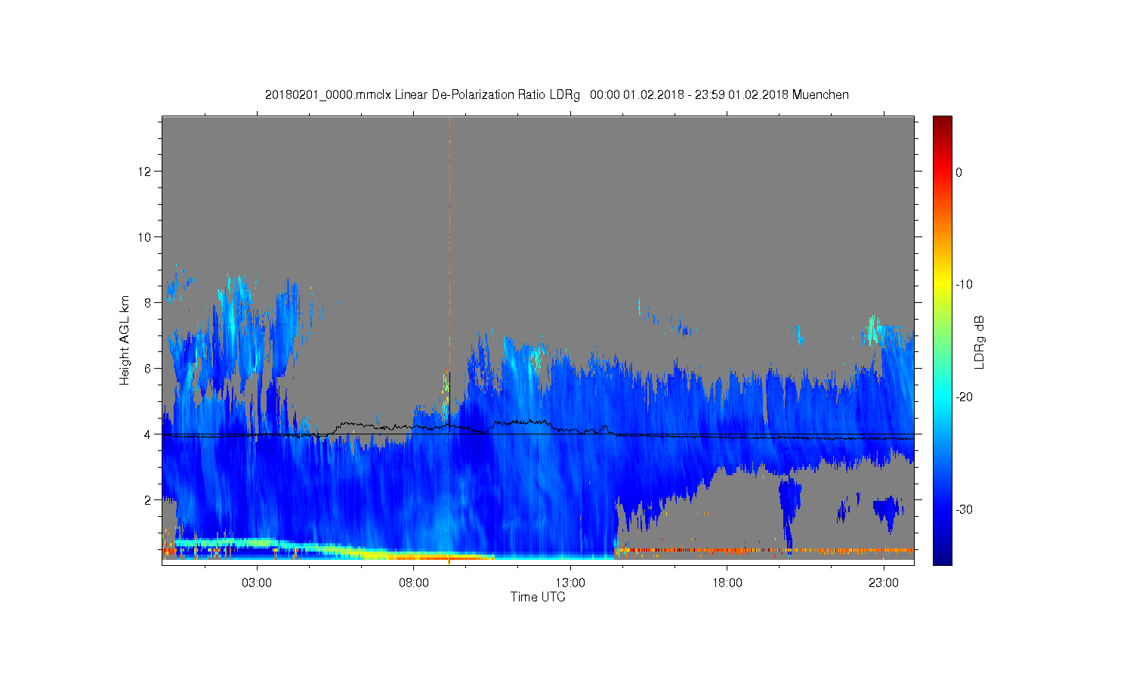Click the plot title text 20180201_0000.mmclx
The image size is (1133, 680).
328,95
